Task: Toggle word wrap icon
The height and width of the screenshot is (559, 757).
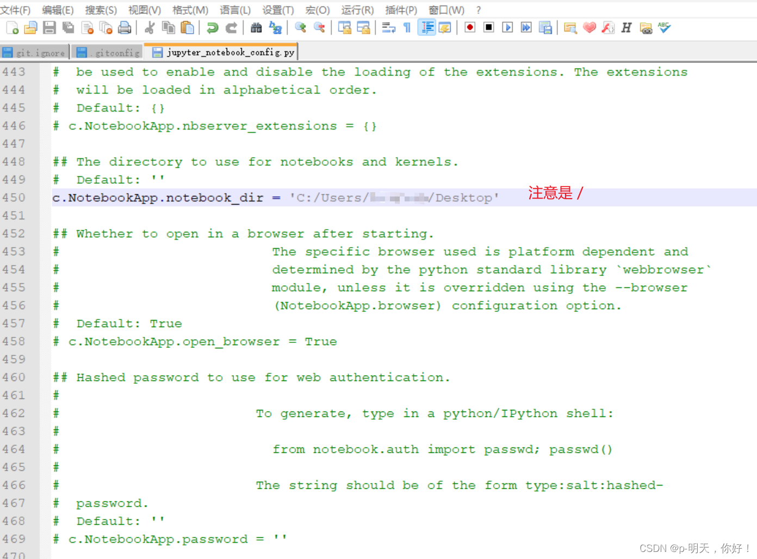Action: click(x=388, y=28)
